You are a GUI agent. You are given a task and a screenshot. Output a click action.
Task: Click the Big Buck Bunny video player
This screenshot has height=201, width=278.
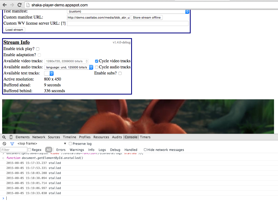[x=138, y=117]
